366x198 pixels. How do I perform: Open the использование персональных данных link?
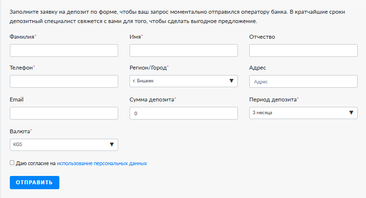click(x=102, y=164)
